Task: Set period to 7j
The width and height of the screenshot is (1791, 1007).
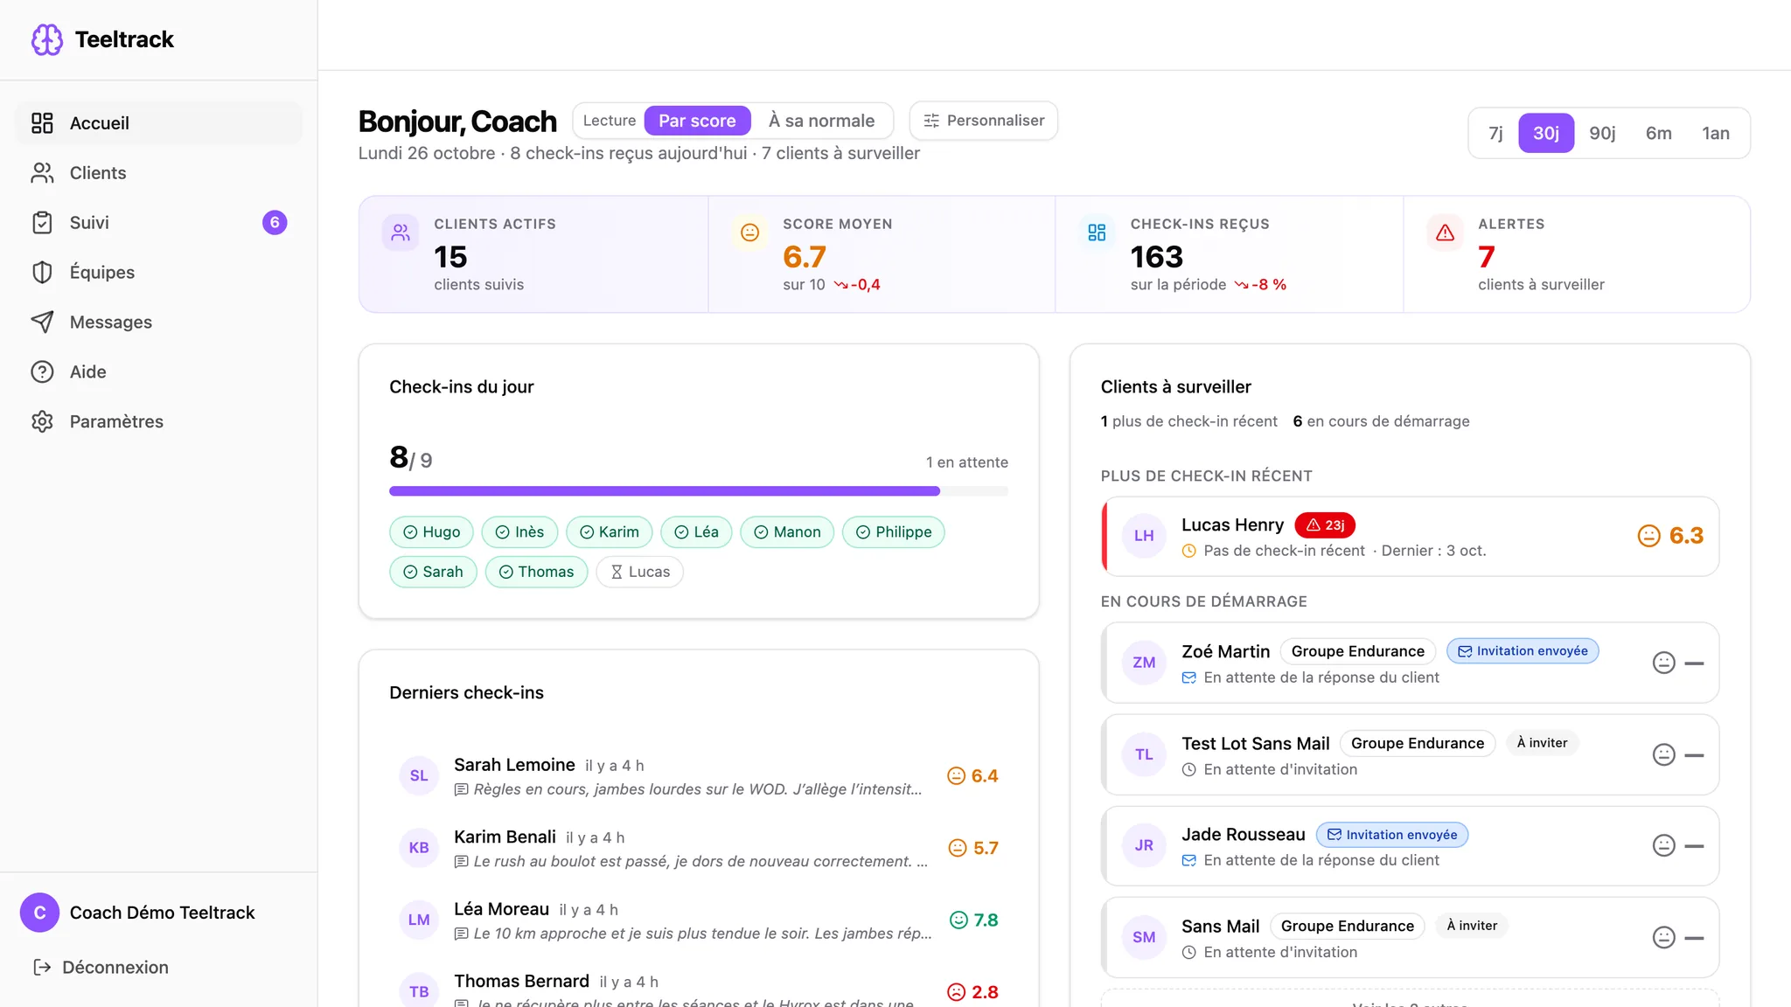Action: (x=1495, y=133)
